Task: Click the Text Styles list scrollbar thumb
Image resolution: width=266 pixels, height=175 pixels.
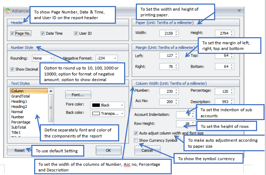Action: [51, 108]
